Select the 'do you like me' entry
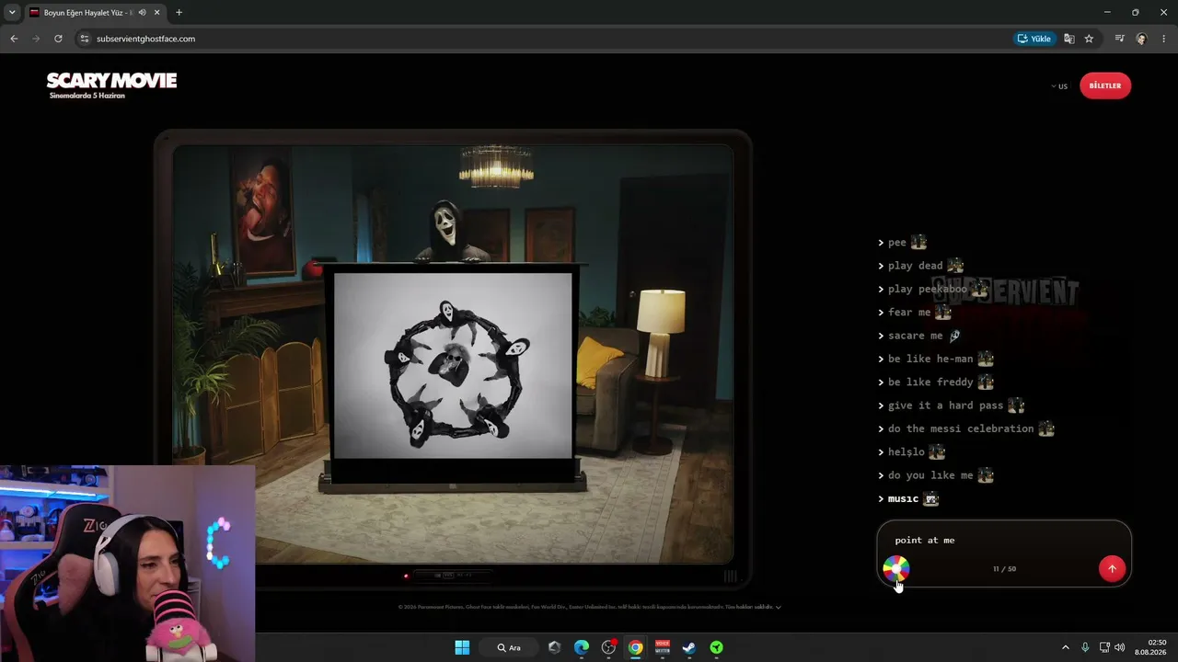 [936, 475]
